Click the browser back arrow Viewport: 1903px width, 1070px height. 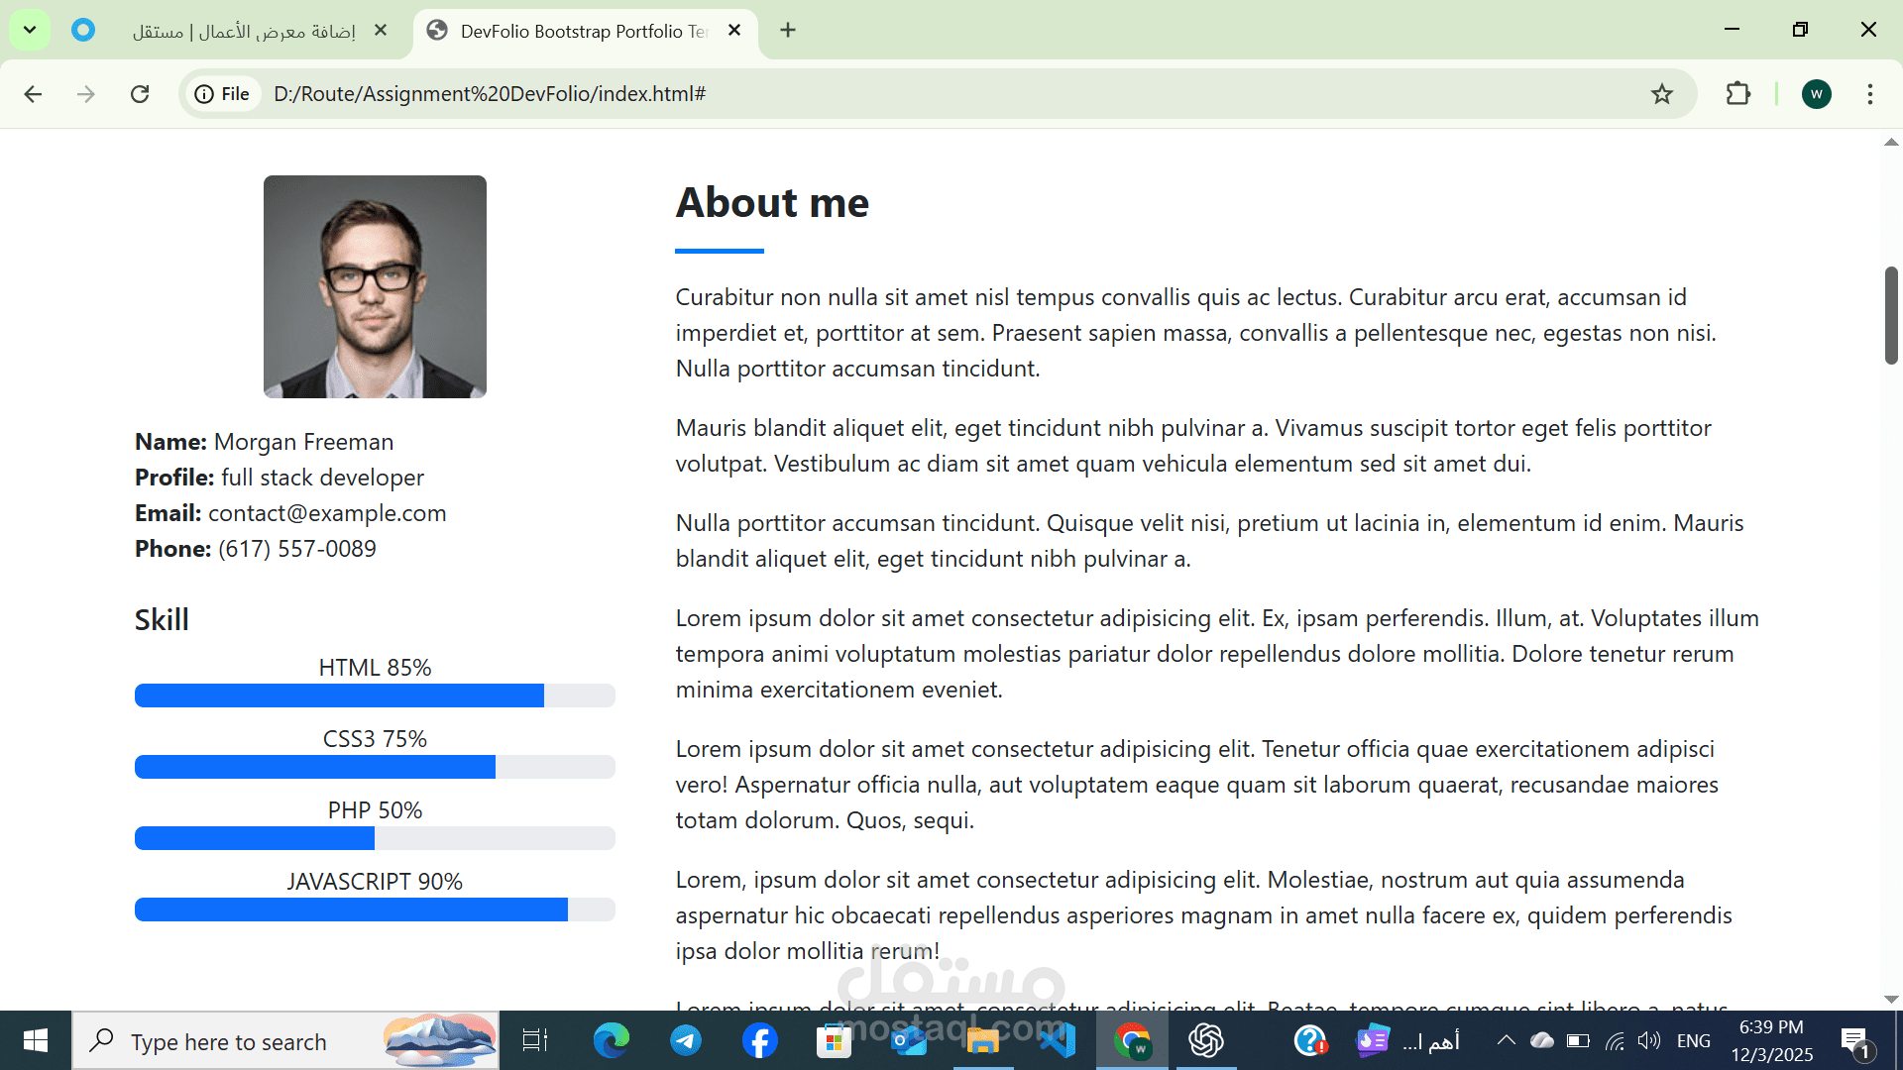pos(33,94)
